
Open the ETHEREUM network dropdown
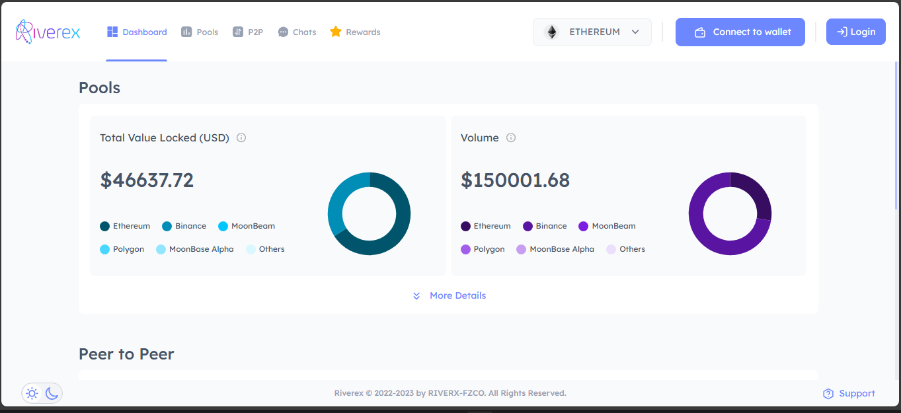(x=592, y=32)
